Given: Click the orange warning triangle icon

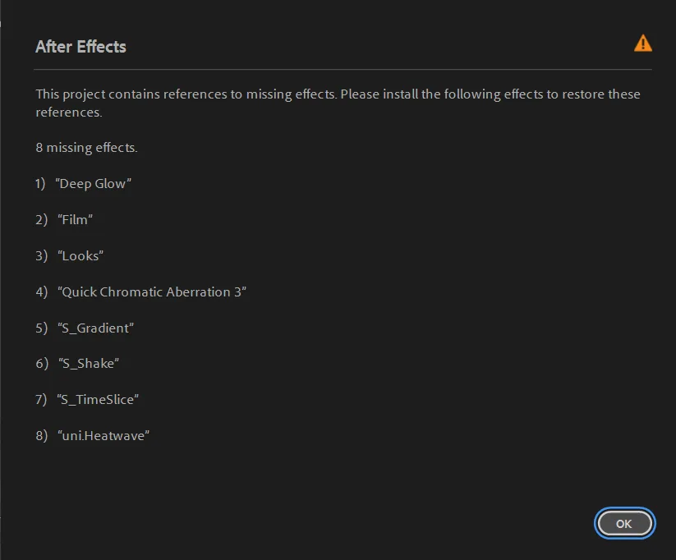Looking at the screenshot, I should point(643,44).
